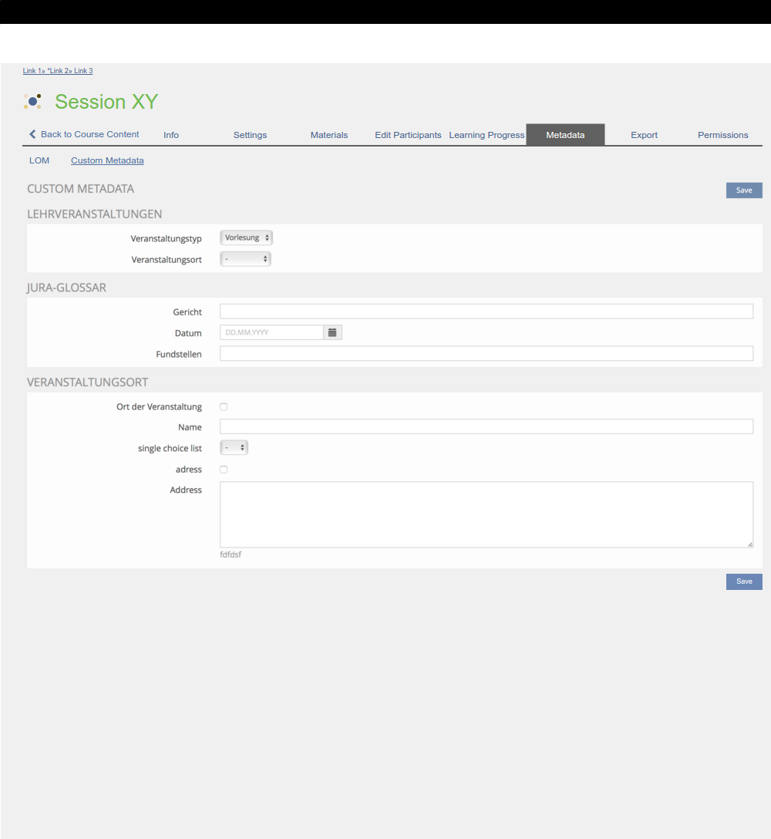This screenshot has height=839, width=771.
Task: Click the Fundstellen input field
Action: coord(486,353)
